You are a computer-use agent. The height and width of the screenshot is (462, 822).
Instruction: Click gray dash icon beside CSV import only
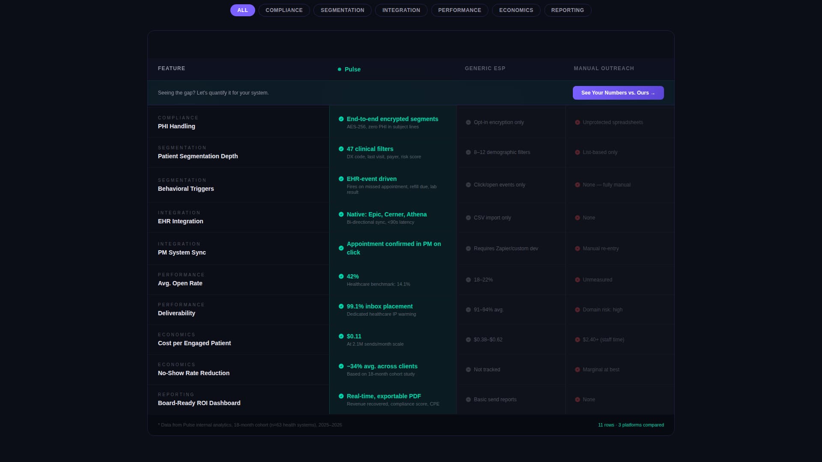468,218
